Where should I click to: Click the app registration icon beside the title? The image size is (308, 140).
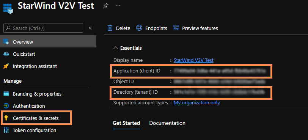click(x=8, y=8)
